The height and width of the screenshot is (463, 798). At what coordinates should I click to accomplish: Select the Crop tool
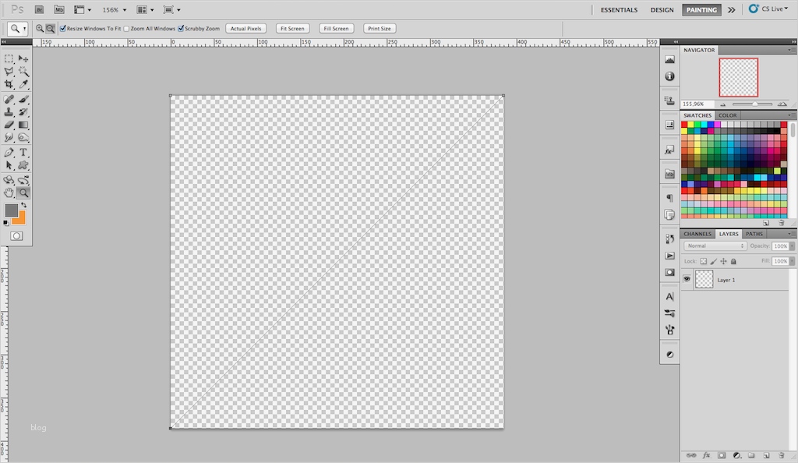click(9, 84)
